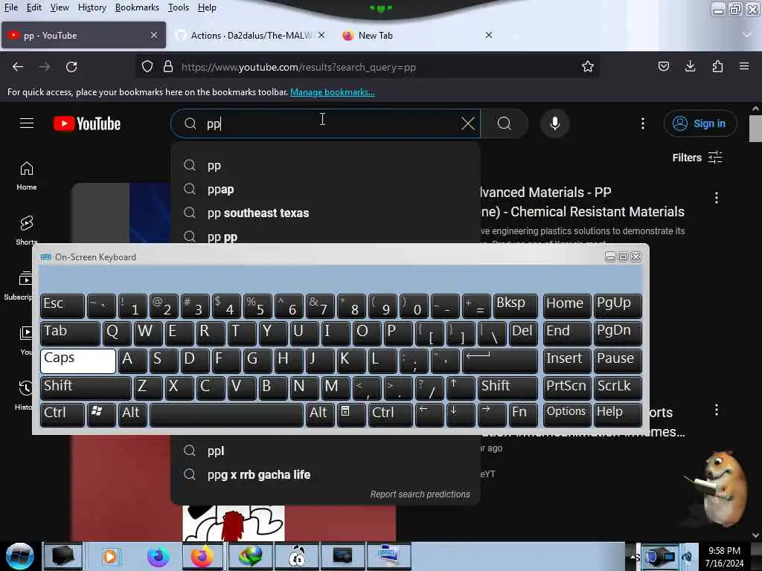Toggle left Ctrl on on-screen keyboard
762x571 pixels.
(63, 414)
